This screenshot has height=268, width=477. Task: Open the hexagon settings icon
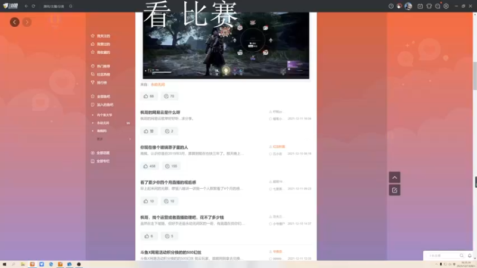click(446, 6)
